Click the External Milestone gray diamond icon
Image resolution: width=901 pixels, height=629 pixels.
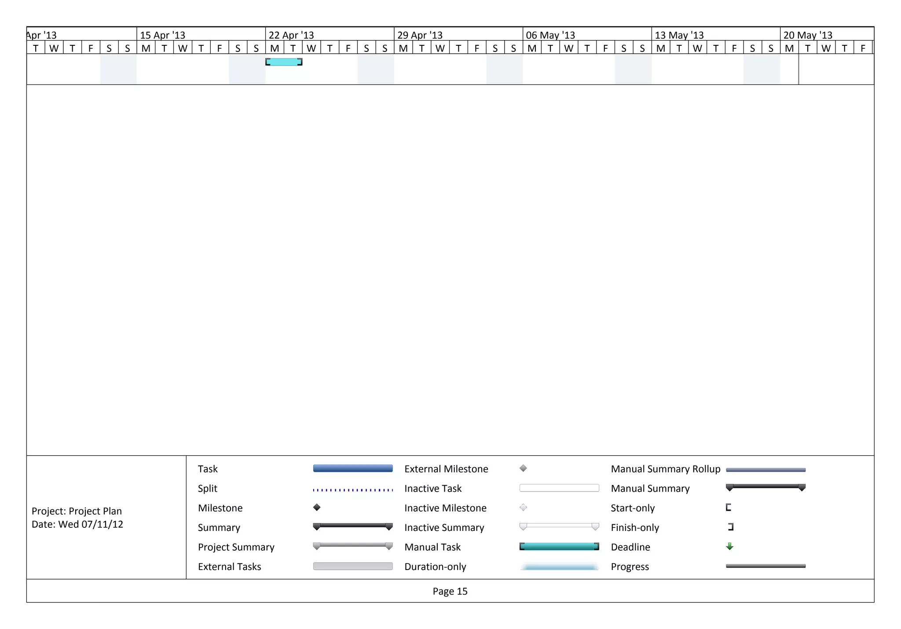pyautogui.click(x=523, y=468)
